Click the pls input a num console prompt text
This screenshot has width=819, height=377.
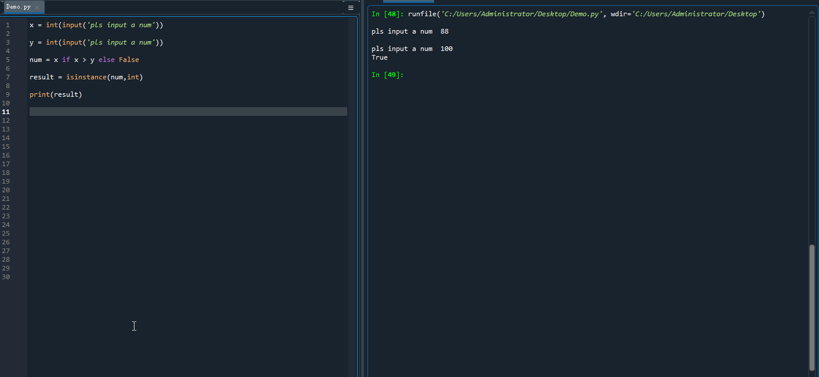coord(402,31)
